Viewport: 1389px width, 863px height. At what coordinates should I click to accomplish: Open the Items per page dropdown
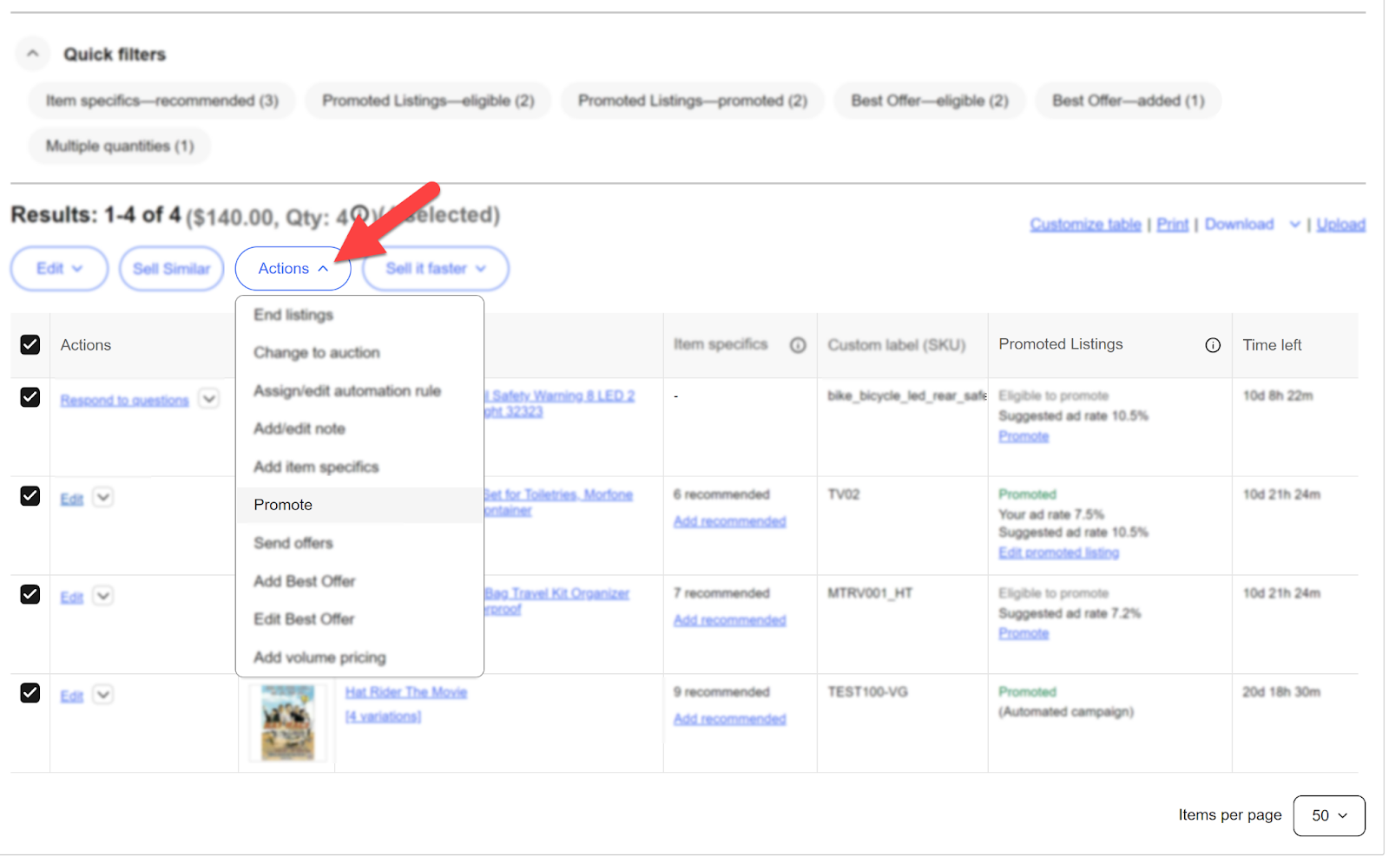1328,815
